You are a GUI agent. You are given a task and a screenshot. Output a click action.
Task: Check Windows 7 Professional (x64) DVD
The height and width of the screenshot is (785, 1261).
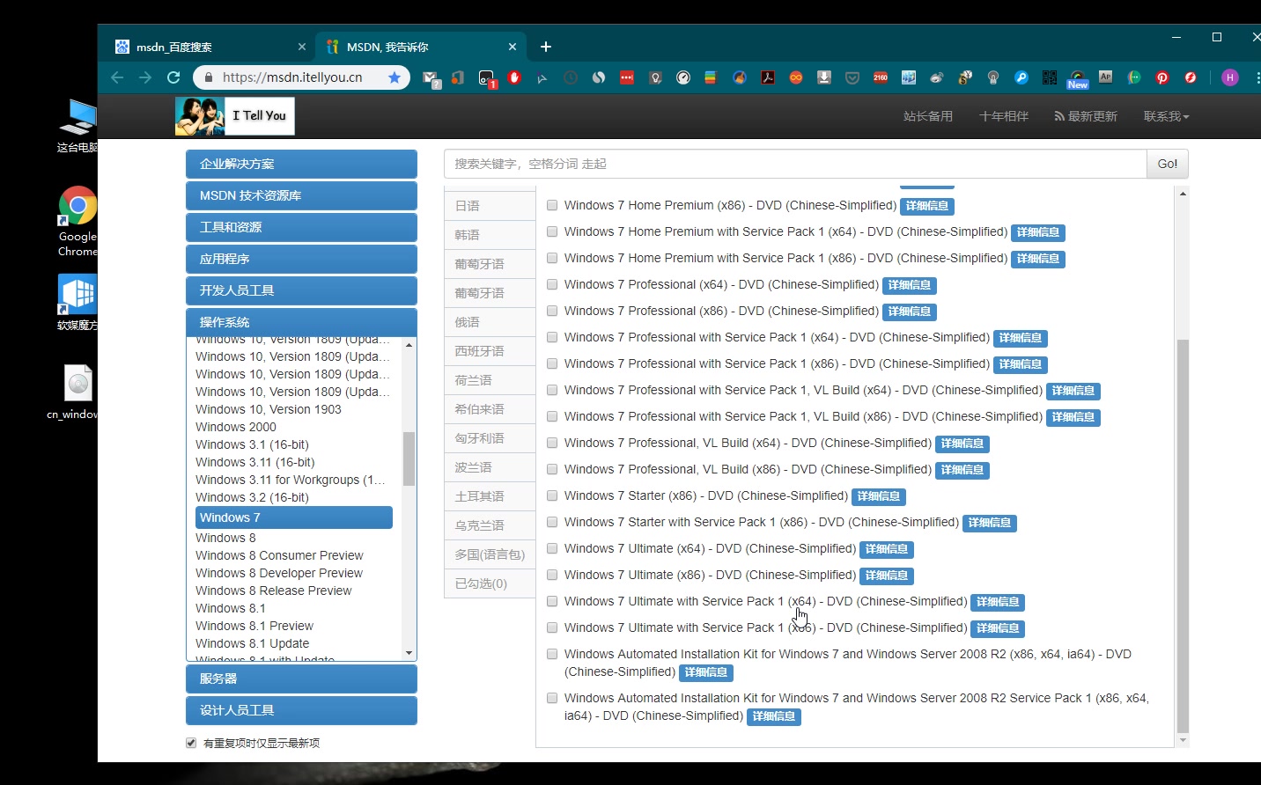pos(552,284)
